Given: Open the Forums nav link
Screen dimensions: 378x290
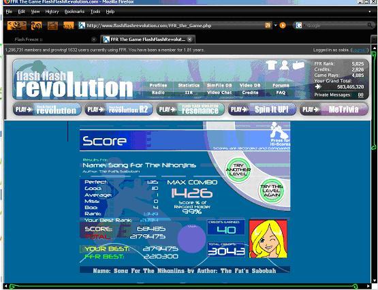Looking at the screenshot, I should click(281, 85).
